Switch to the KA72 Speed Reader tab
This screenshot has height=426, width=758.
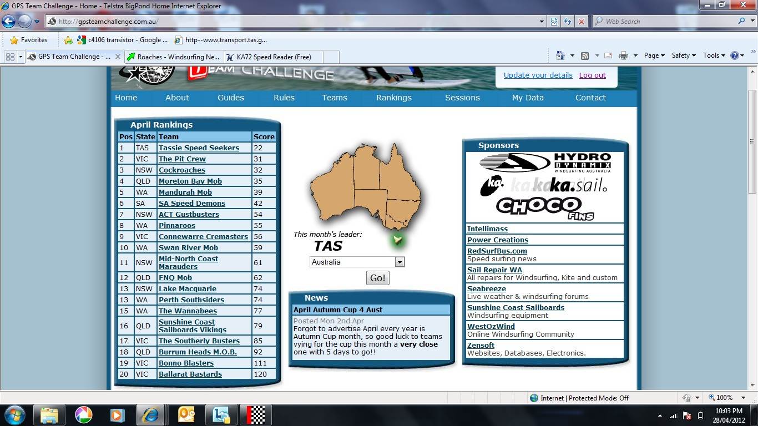coord(273,57)
